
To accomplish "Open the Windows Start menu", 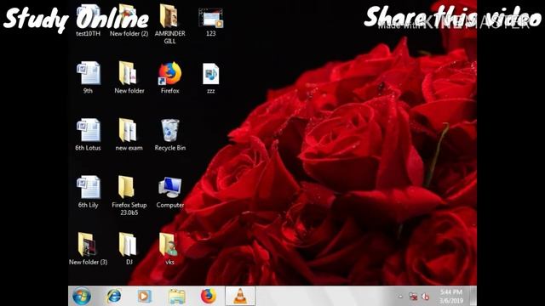I will pos(82,297).
